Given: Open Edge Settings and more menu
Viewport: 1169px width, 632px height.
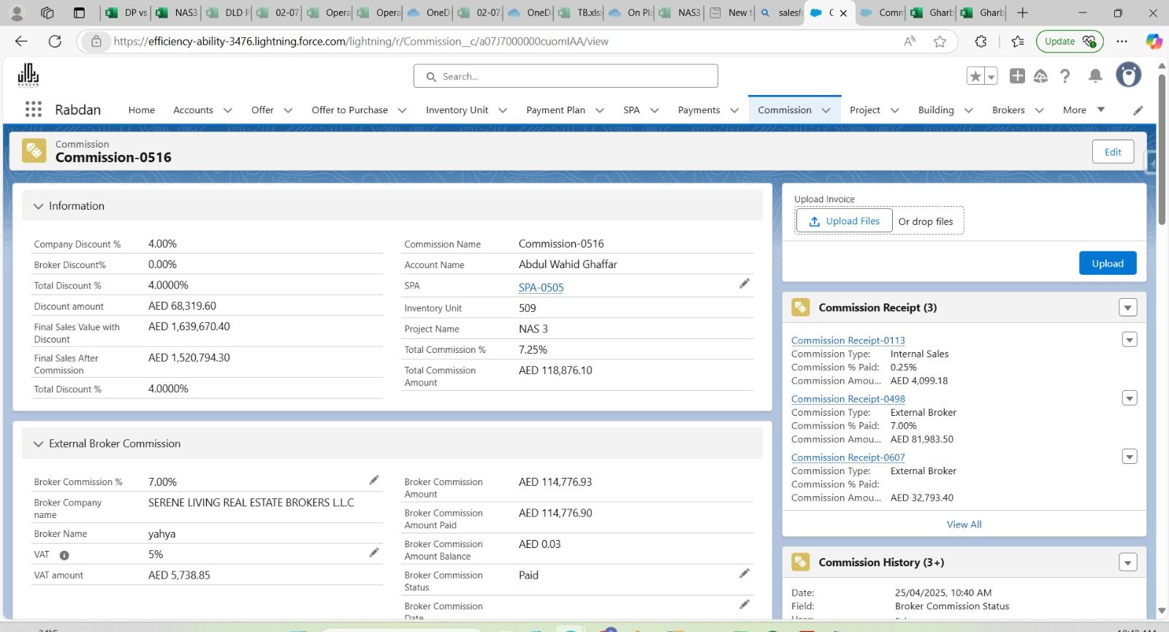Looking at the screenshot, I should tap(1122, 42).
